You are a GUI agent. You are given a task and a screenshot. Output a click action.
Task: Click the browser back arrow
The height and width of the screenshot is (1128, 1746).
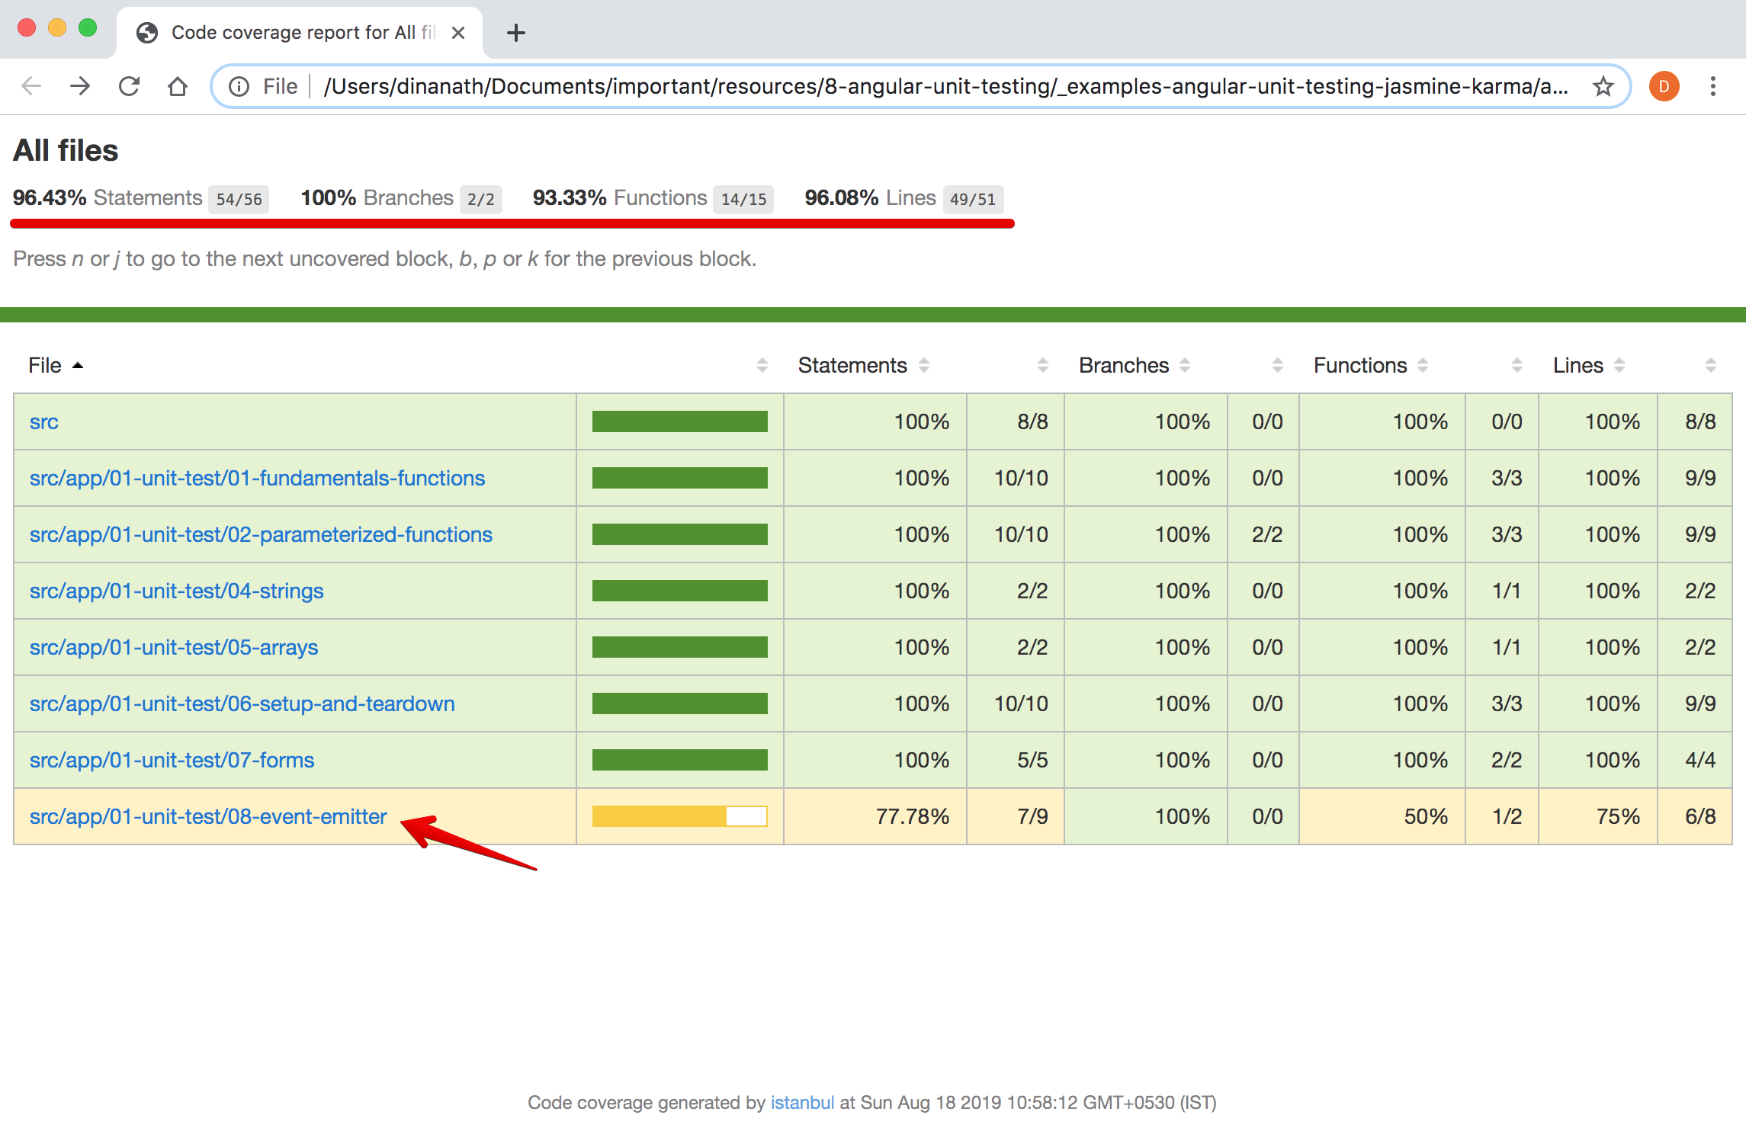tap(31, 86)
